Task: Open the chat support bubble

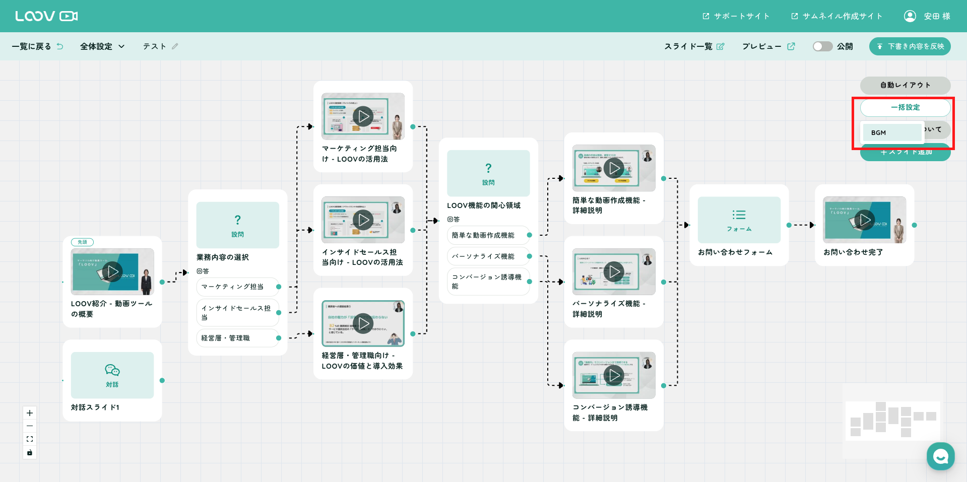Action: tap(940, 456)
